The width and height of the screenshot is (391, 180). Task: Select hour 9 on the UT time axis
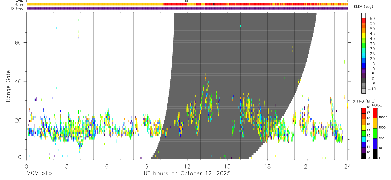point(147,166)
